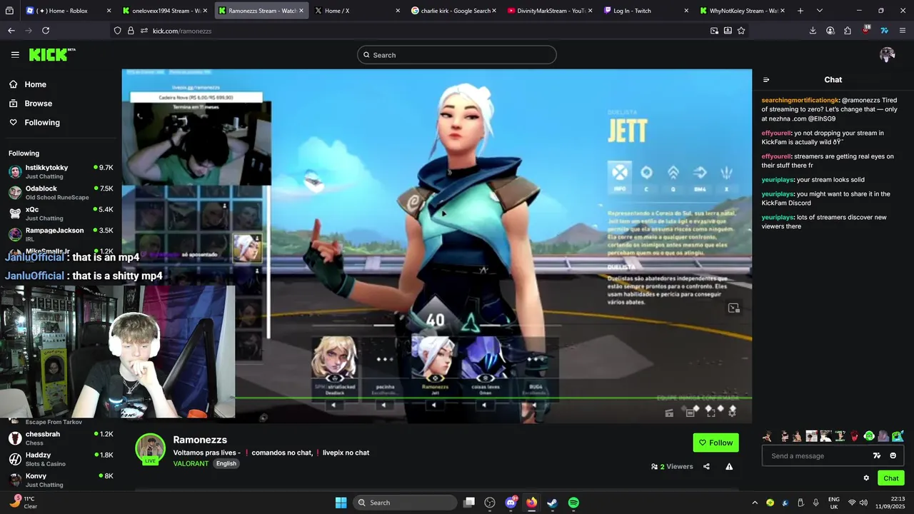This screenshot has height=514, width=914.
Task: Switch to Log In - Twitch tab
Action: [646, 11]
